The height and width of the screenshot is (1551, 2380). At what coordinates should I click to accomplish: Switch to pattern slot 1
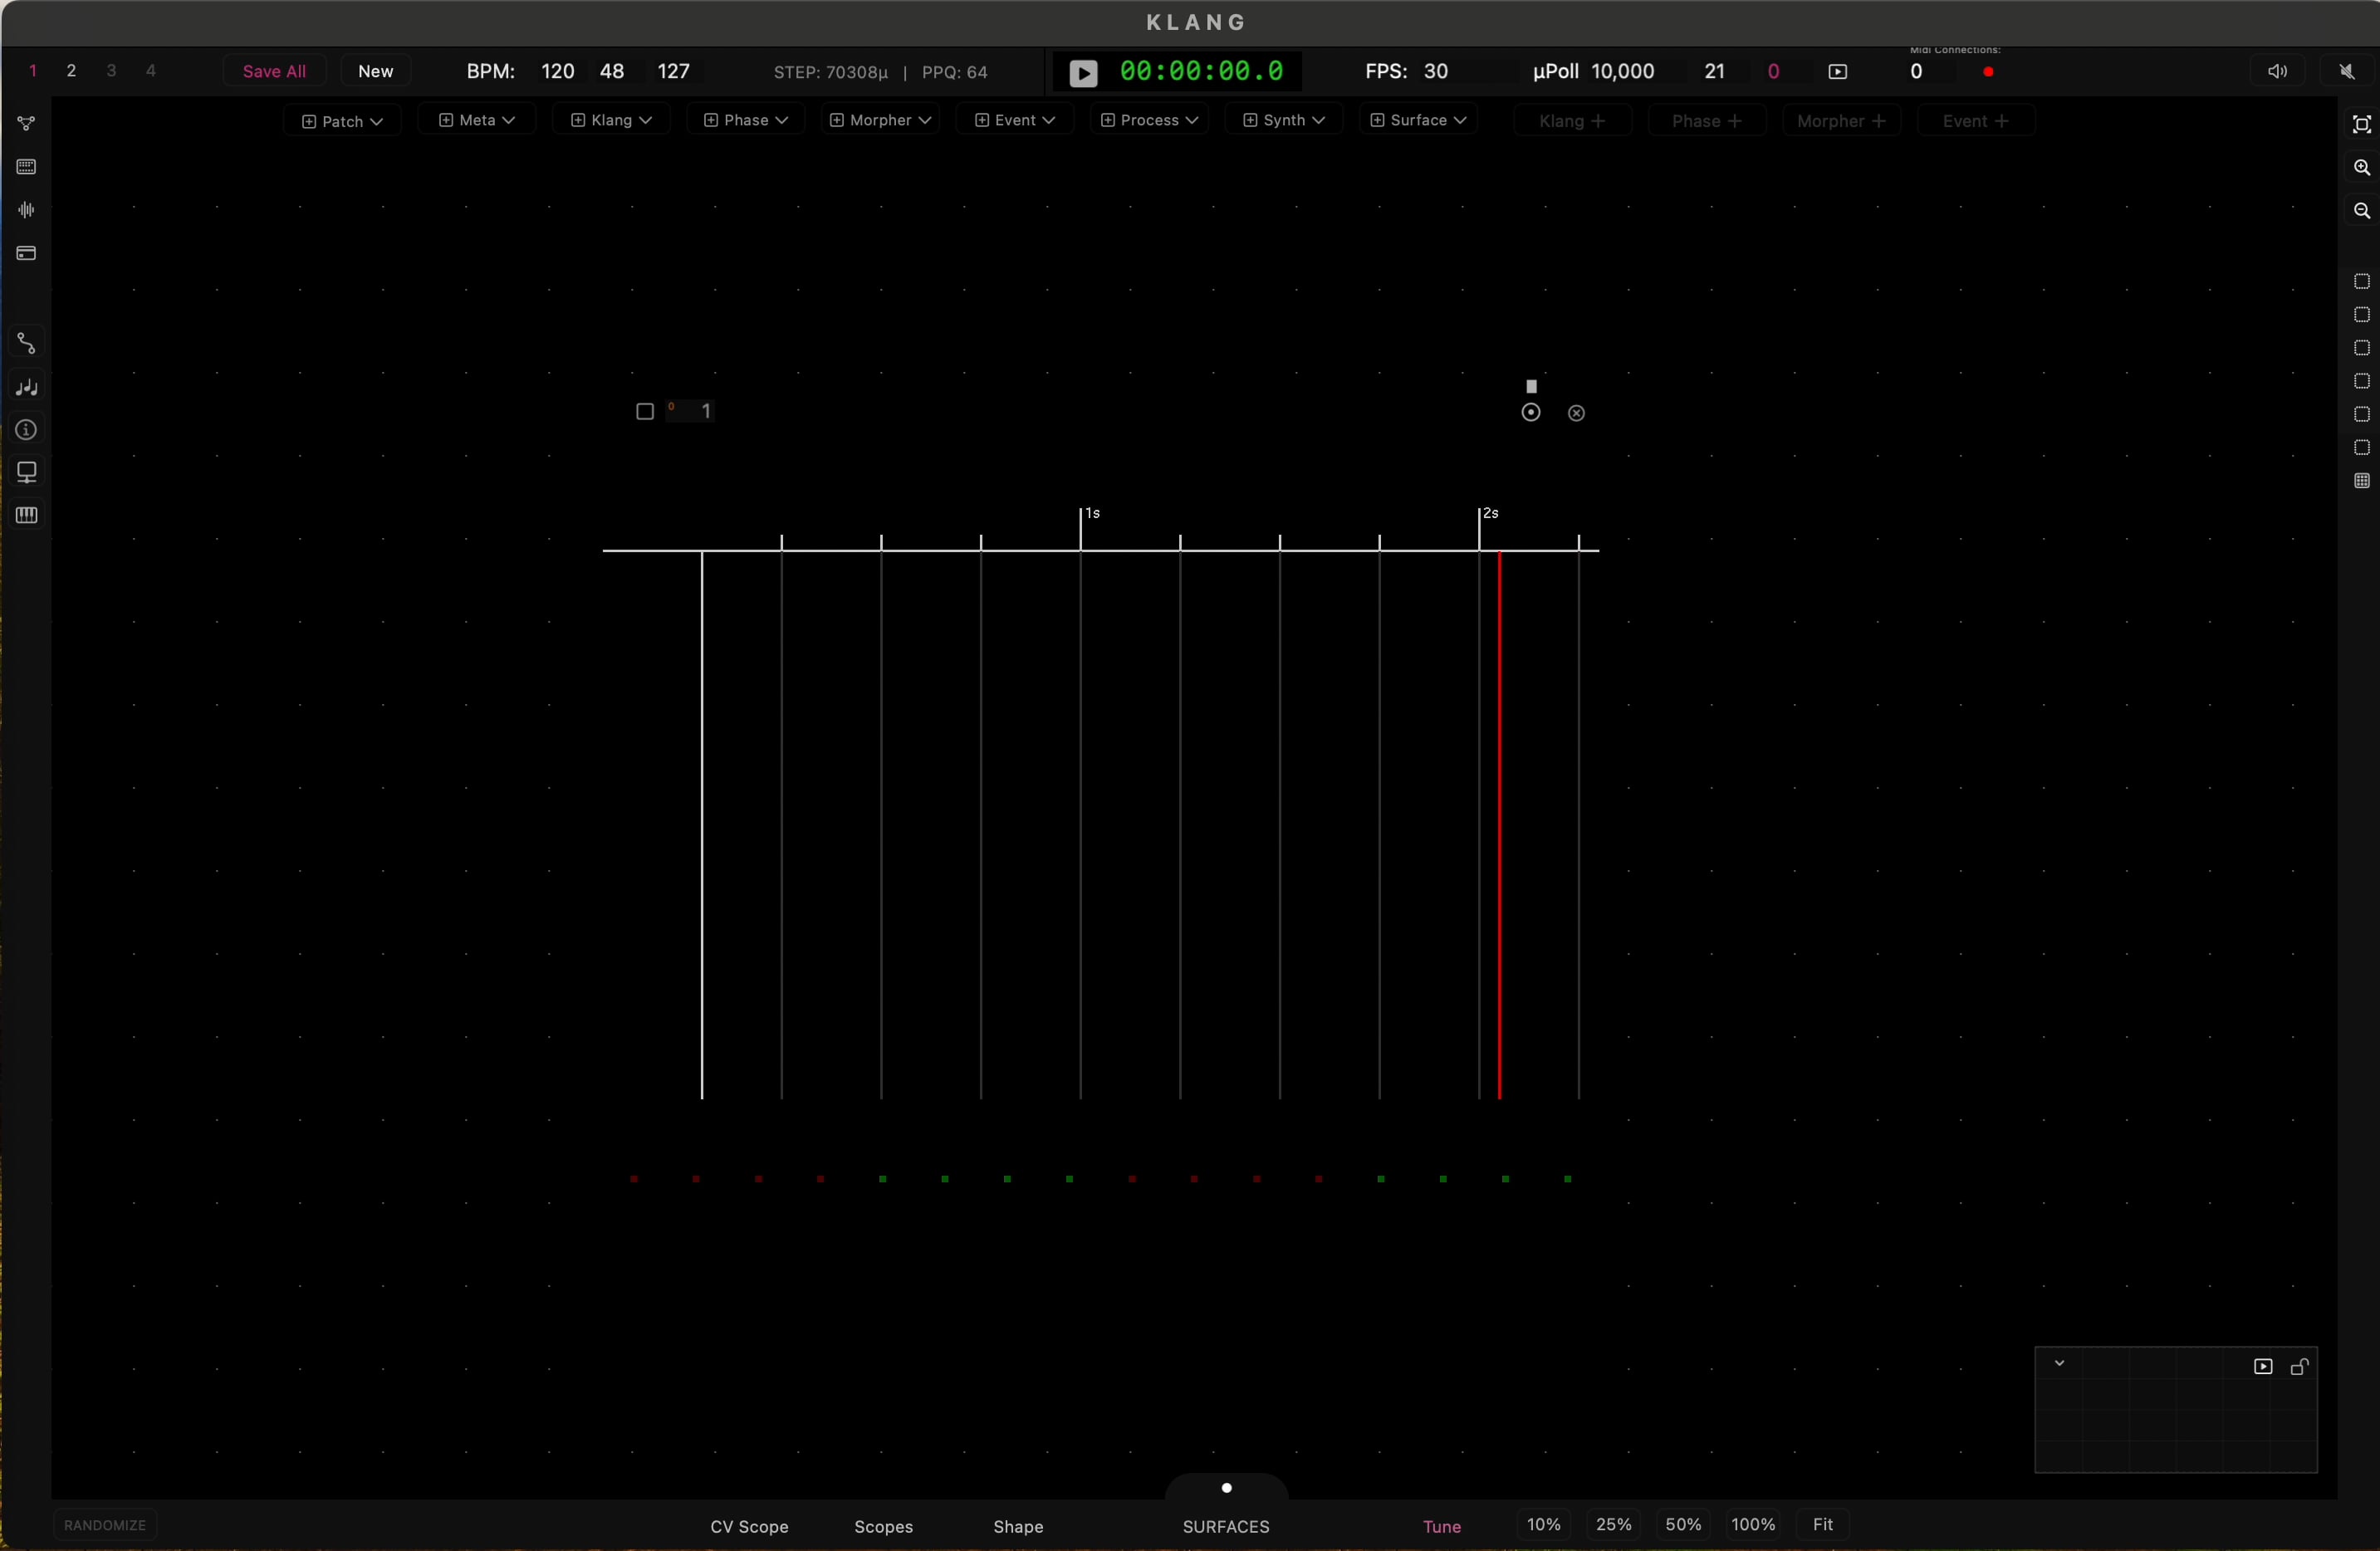click(x=33, y=71)
